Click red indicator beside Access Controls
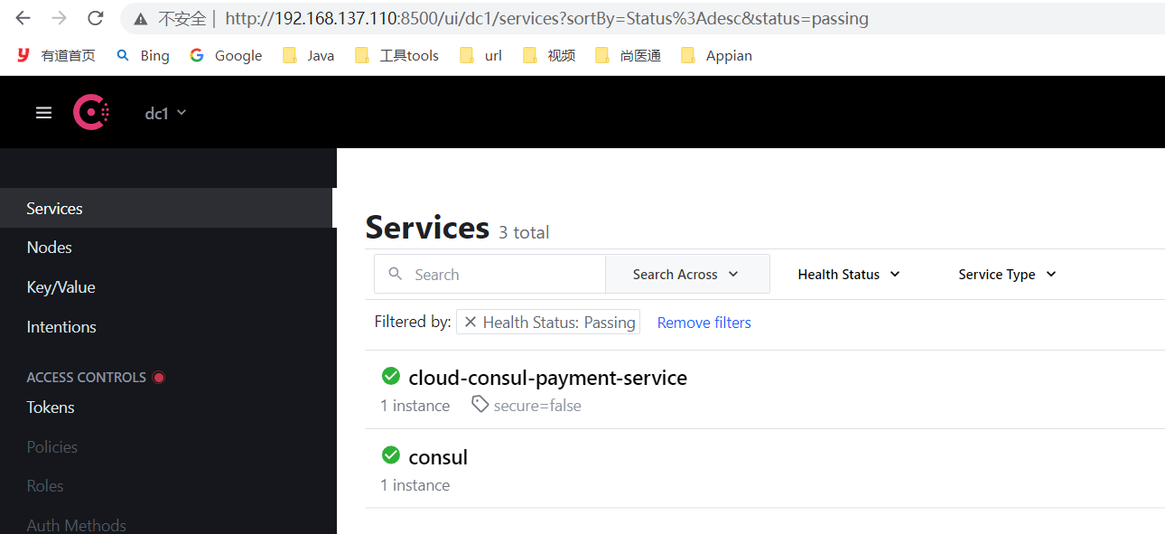 pos(159,378)
